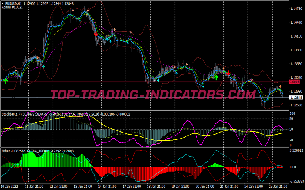Click the '25 Jan 21:00' time axis label
This screenshot has height=190, width=305.
[x=278, y=187]
